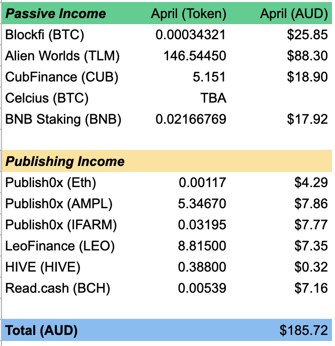Click the 0.38800 token cell
The height and width of the screenshot is (346, 335).
(202, 267)
